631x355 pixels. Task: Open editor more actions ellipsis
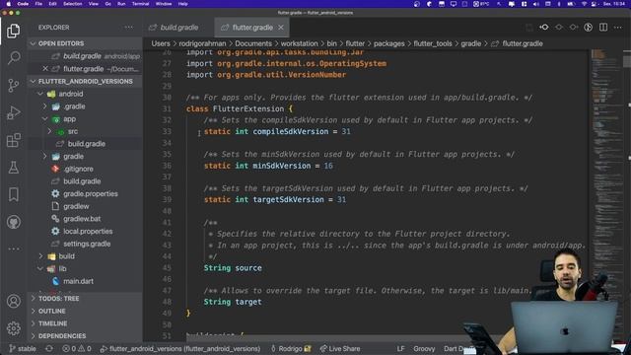618,28
